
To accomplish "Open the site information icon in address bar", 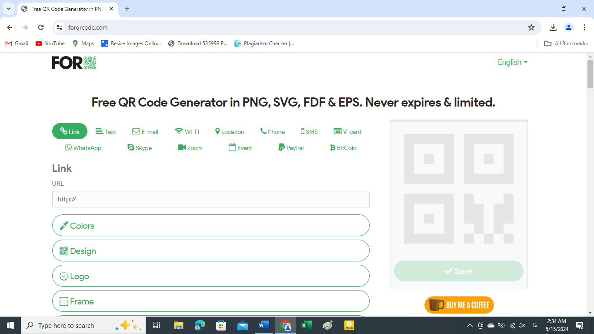I will [60, 27].
